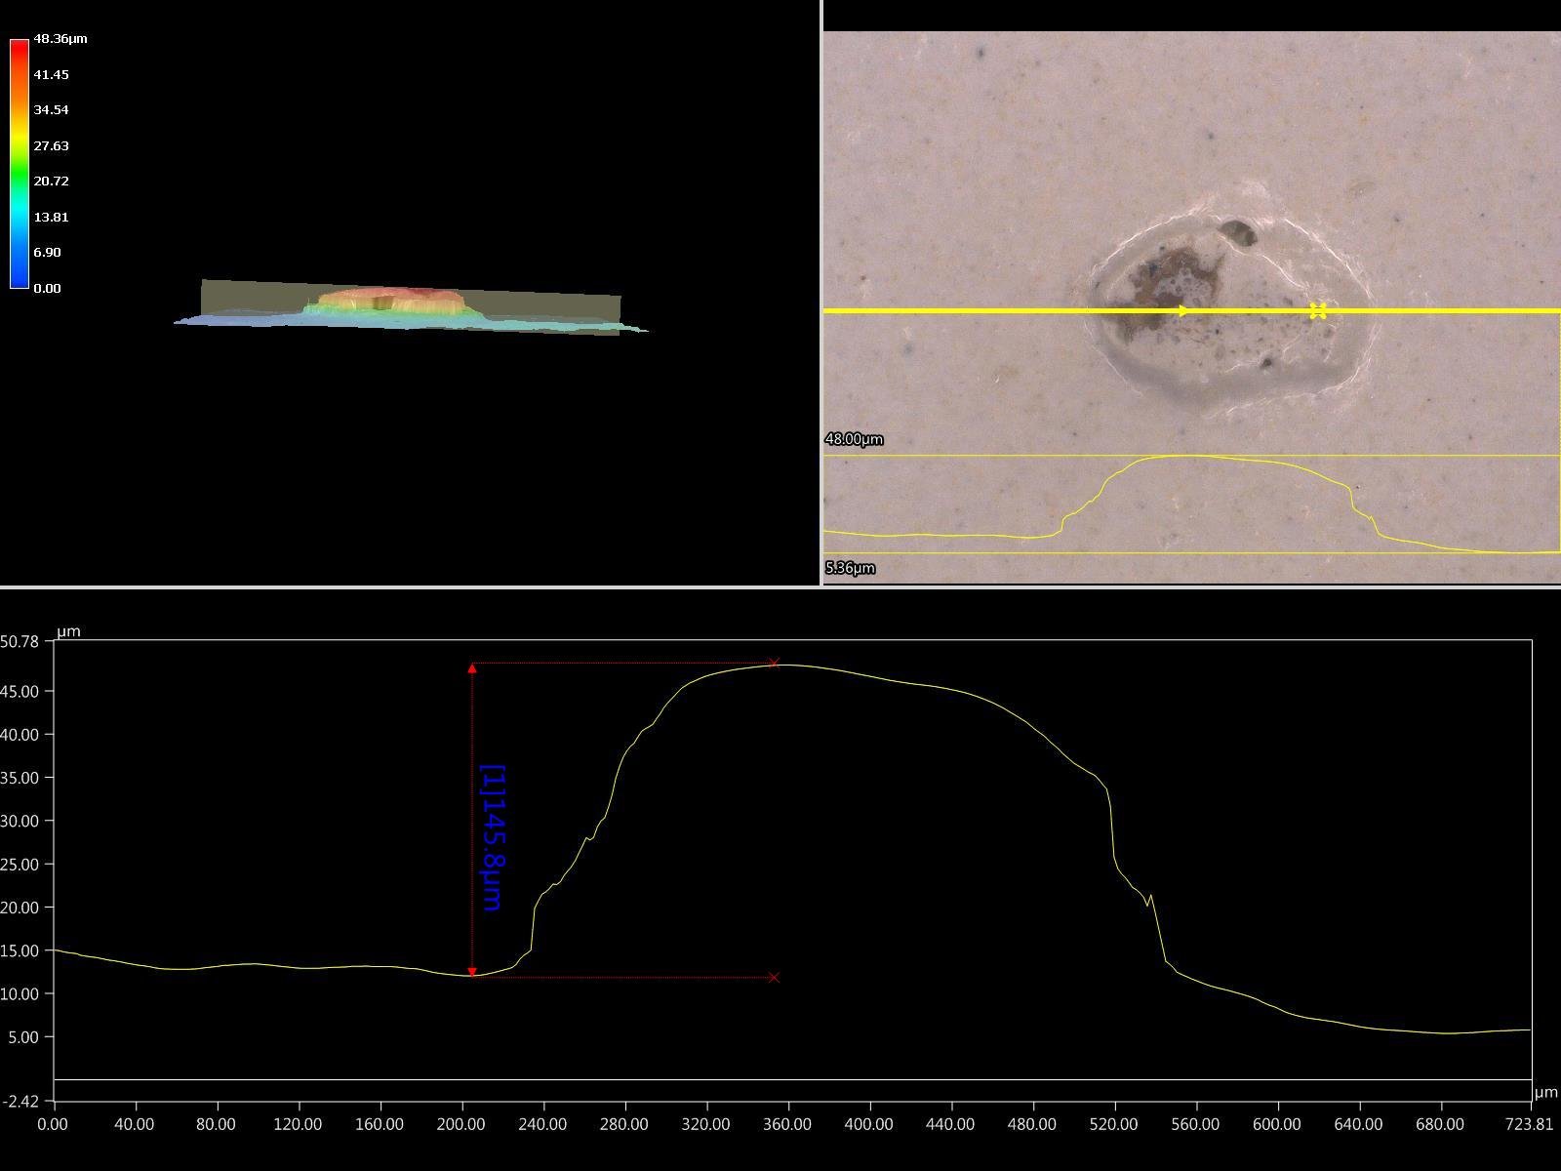Click the red upward arrowhead of height measurement
Image resolution: width=1561 pixels, height=1171 pixels.
[x=472, y=668]
